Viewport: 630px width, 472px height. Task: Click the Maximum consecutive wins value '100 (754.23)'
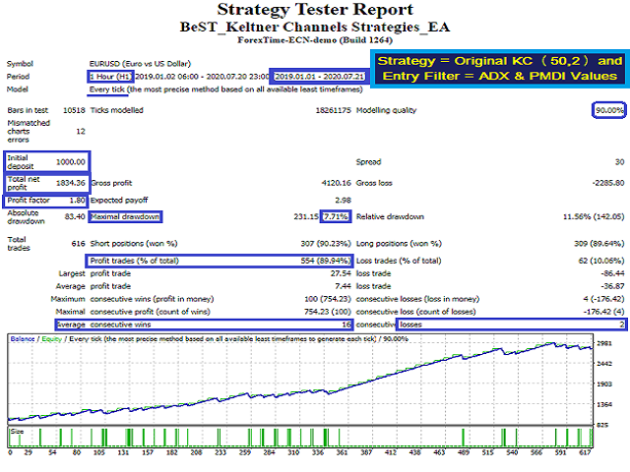tap(328, 299)
